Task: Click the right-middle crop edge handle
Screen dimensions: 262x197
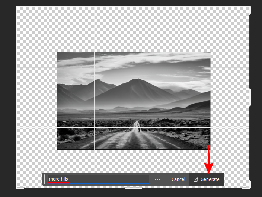Action: (250, 97)
